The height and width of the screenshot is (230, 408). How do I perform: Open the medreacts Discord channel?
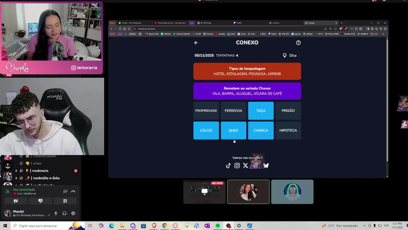(40, 171)
